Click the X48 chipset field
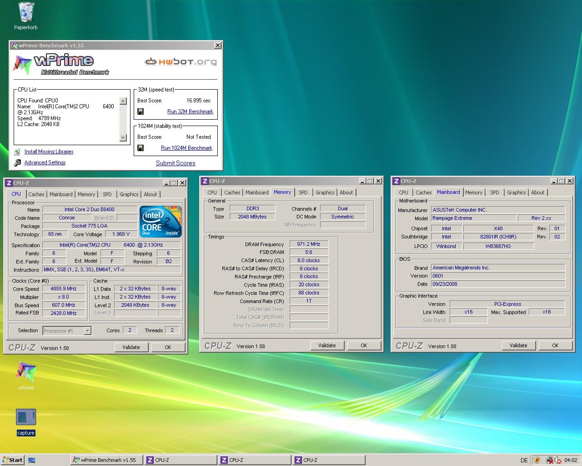This screenshot has width=582, height=466. [x=498, y=228]
